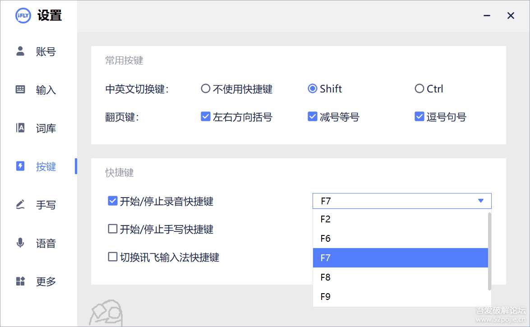
Task: Collapse the F7 hotkey dropdown arrow
Action: (x=481, y=201)
